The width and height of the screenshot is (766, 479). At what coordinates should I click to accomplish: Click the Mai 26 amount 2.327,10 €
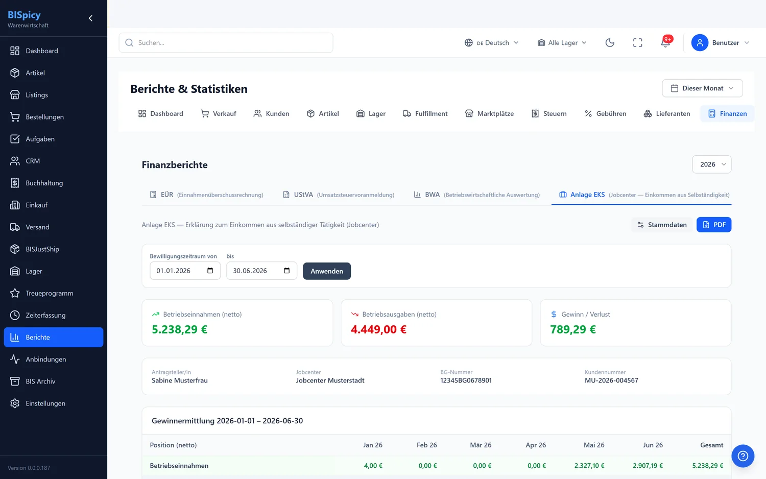pyautogui.click(x=589, y=466)
